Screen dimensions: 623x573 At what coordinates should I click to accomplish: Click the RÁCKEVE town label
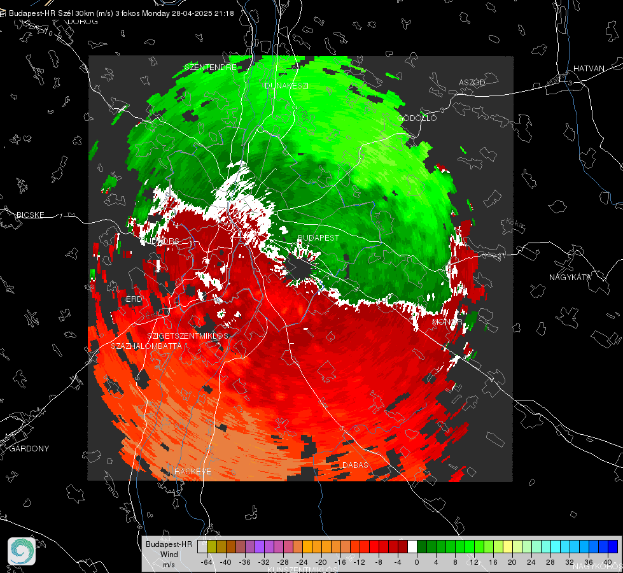pos(193,472)
